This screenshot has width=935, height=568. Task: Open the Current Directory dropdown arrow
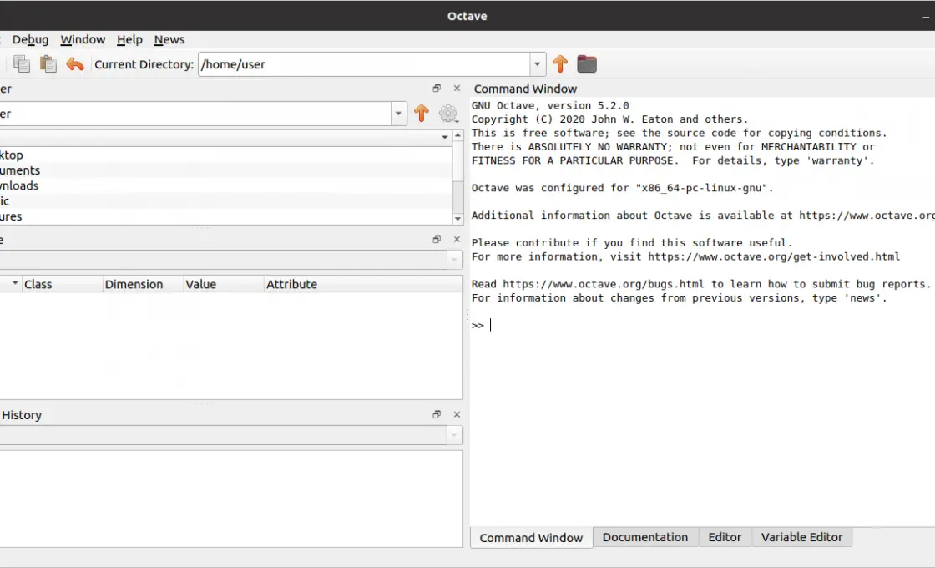click(x=537, y=63)
